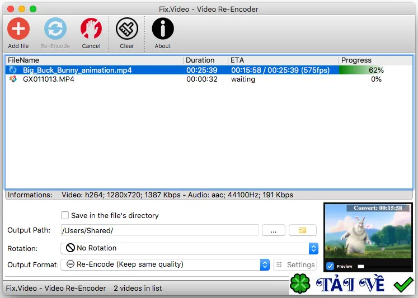
Task: Click the Convert: 00:15:58 overlay text
Action: coord(378,208)
